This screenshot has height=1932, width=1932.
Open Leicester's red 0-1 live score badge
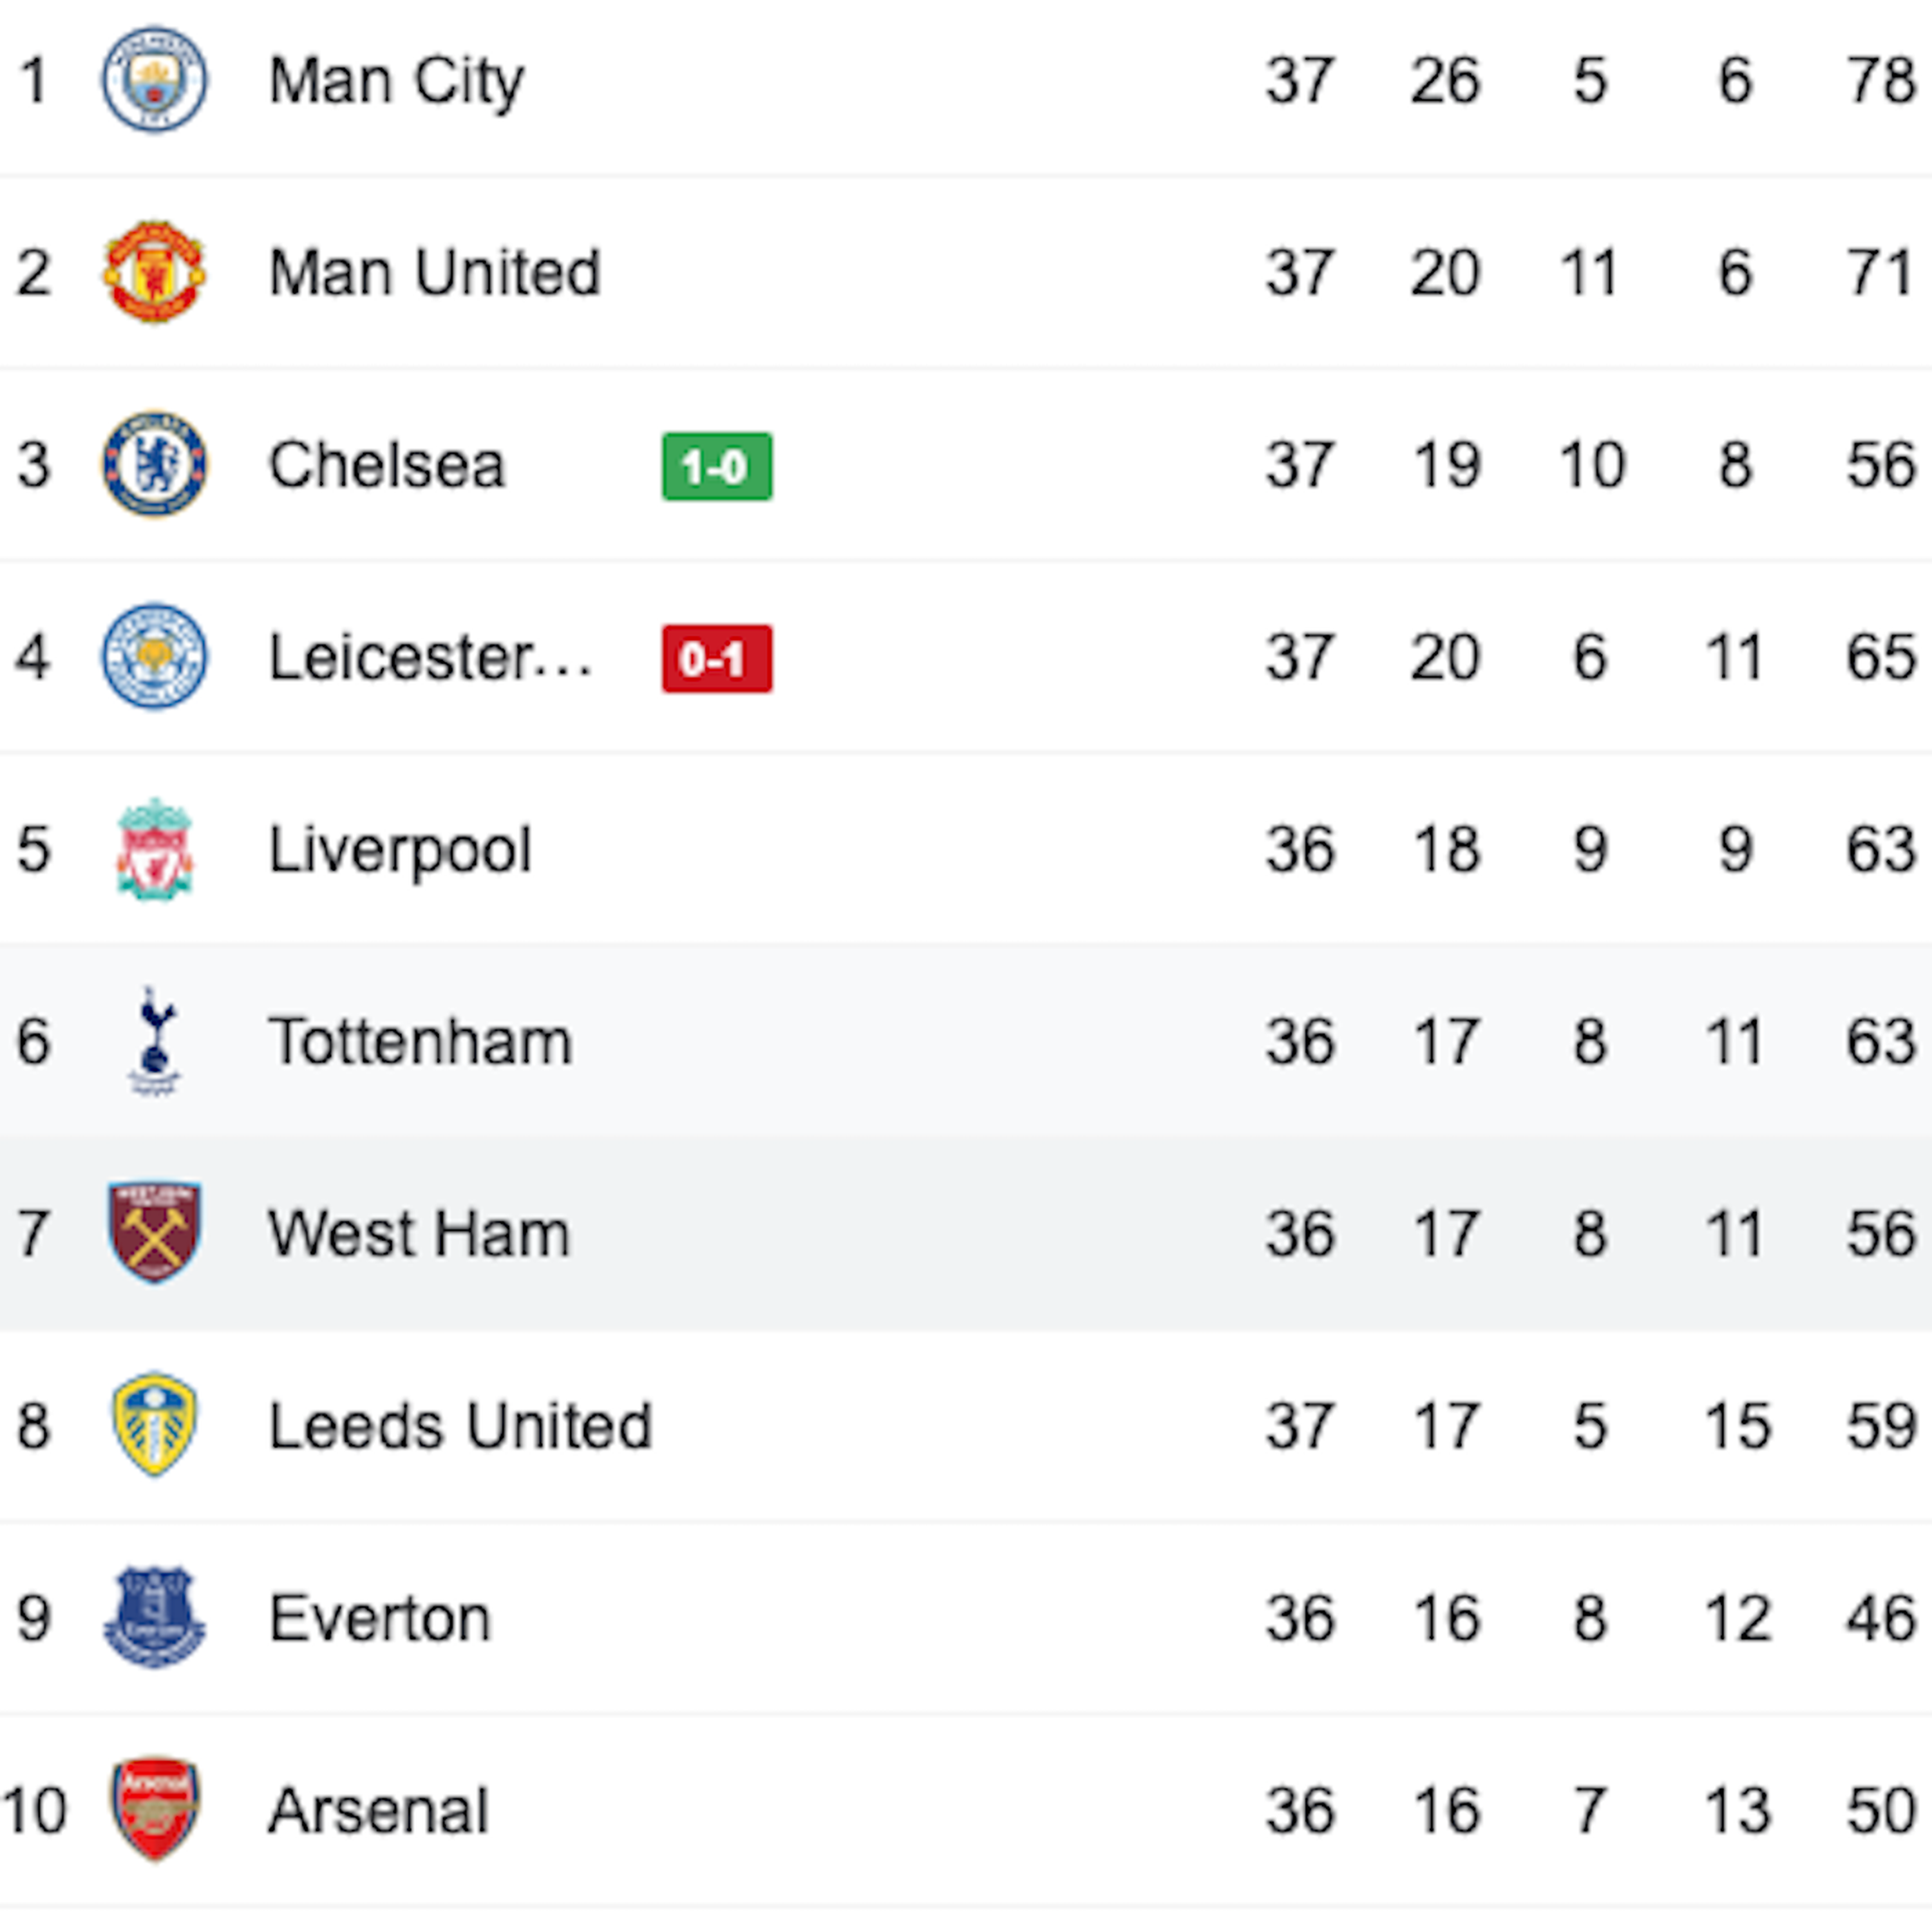[716, 659]
